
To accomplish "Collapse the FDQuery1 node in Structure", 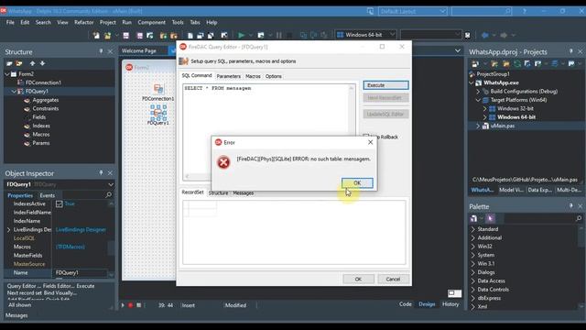I will click(x=14, y=92).
